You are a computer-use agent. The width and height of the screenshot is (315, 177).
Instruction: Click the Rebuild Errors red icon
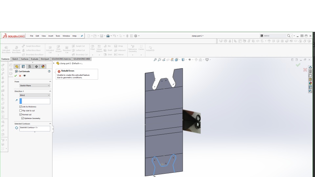point(59,71)
